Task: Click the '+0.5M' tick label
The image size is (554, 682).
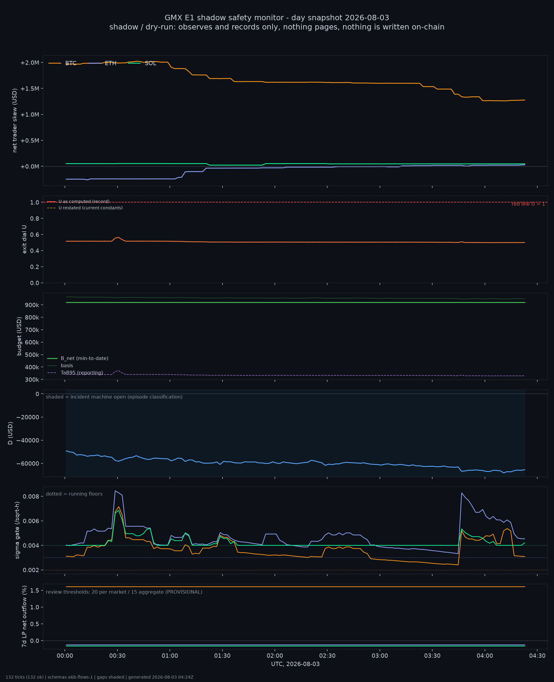Action: click(x=30, y=140)
